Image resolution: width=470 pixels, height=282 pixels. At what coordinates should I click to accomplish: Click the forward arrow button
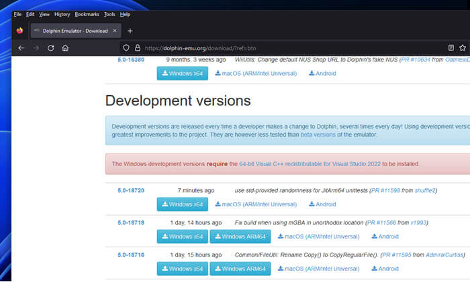(36, 48)
